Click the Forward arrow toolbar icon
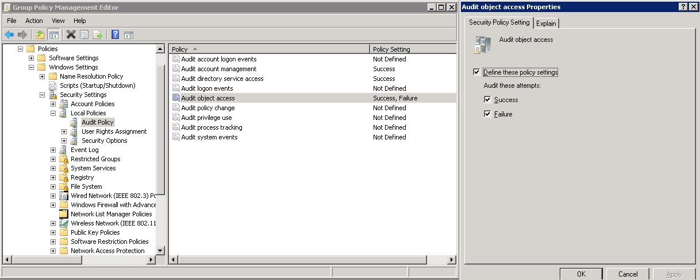This screenshot has width=700, height=280. 22,35
